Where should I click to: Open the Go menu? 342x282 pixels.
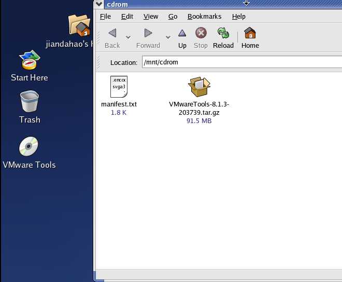tap(173, 17)
